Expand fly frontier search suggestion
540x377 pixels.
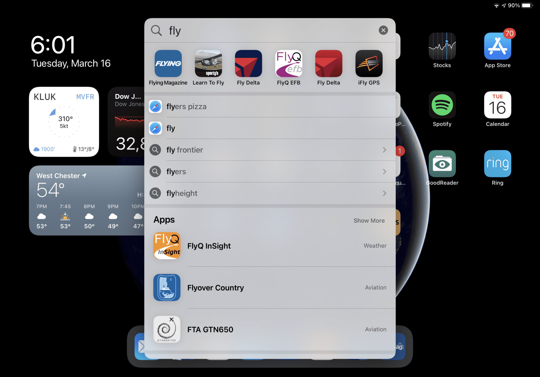click(384, 149)
